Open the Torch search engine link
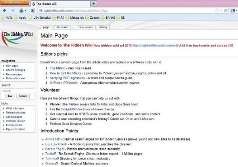 50,154
